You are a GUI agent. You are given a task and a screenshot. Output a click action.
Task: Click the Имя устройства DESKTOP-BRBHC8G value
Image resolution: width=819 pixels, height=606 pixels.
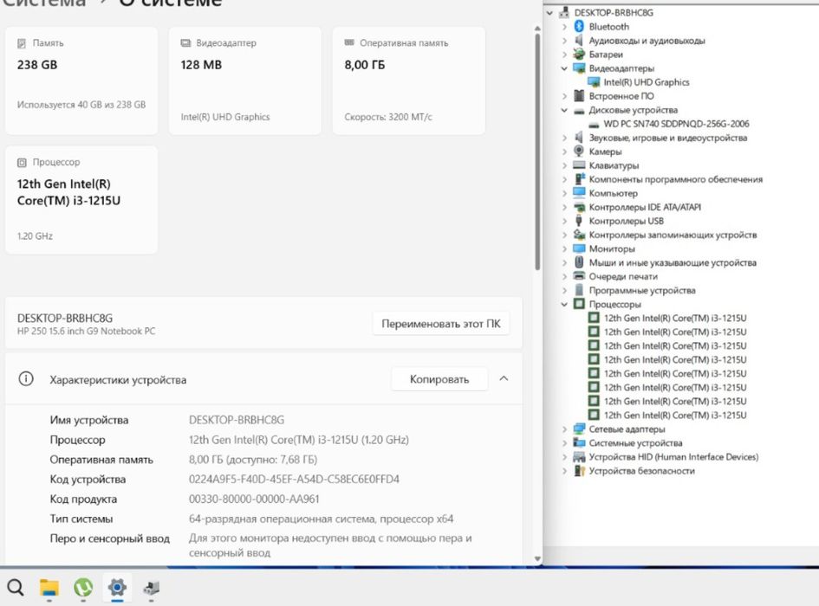tap(237, 420)
